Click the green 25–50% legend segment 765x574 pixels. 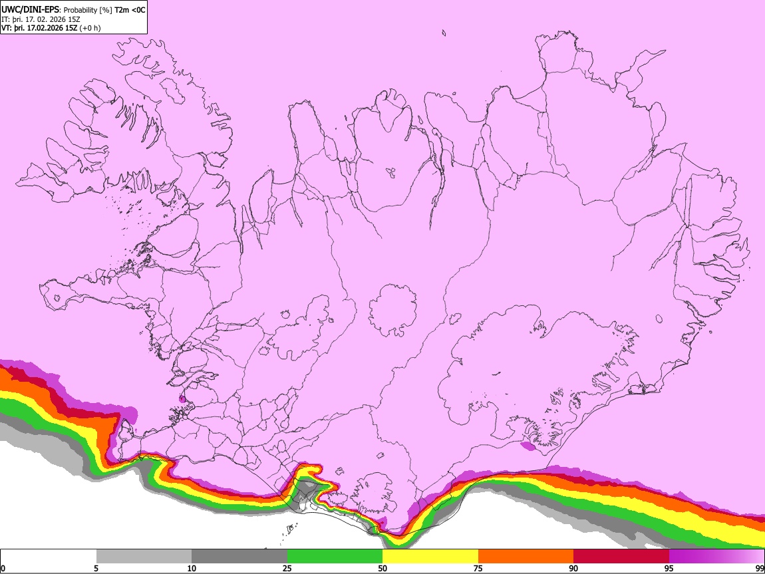(335, 557)
